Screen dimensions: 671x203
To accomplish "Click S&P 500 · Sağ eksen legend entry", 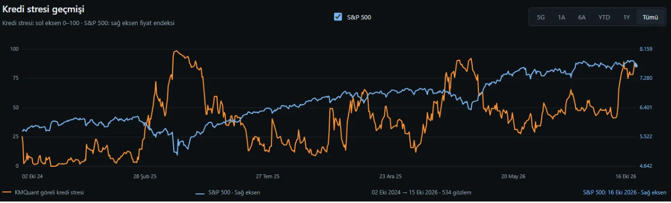I will pos(227,192).
